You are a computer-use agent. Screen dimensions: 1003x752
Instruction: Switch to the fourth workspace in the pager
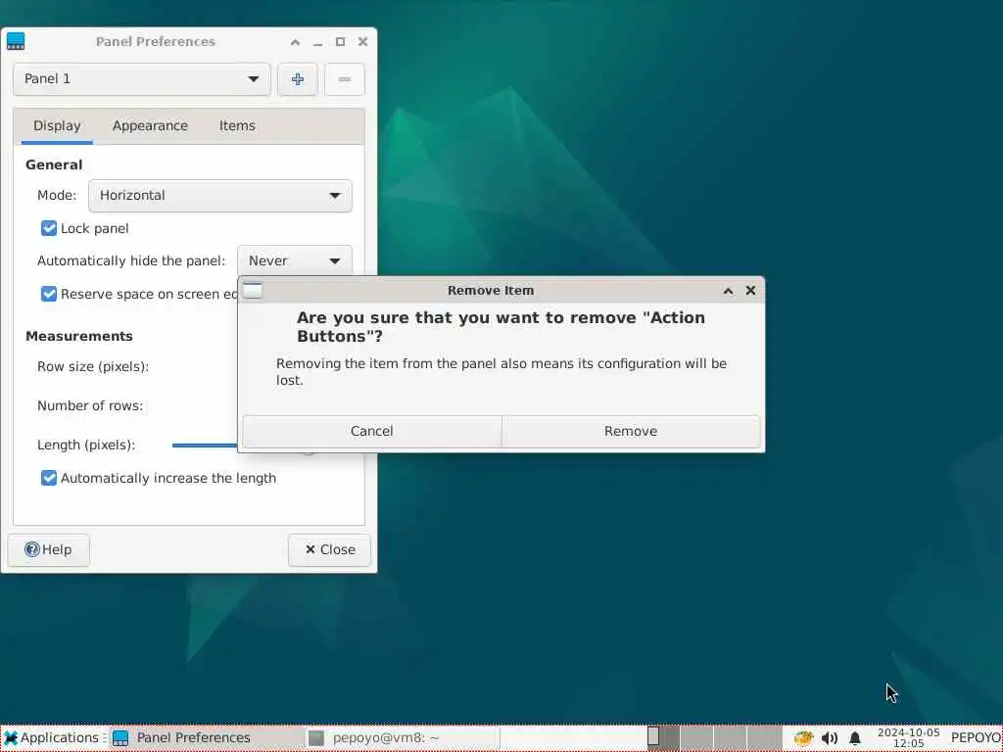click(x=764, y=738)
